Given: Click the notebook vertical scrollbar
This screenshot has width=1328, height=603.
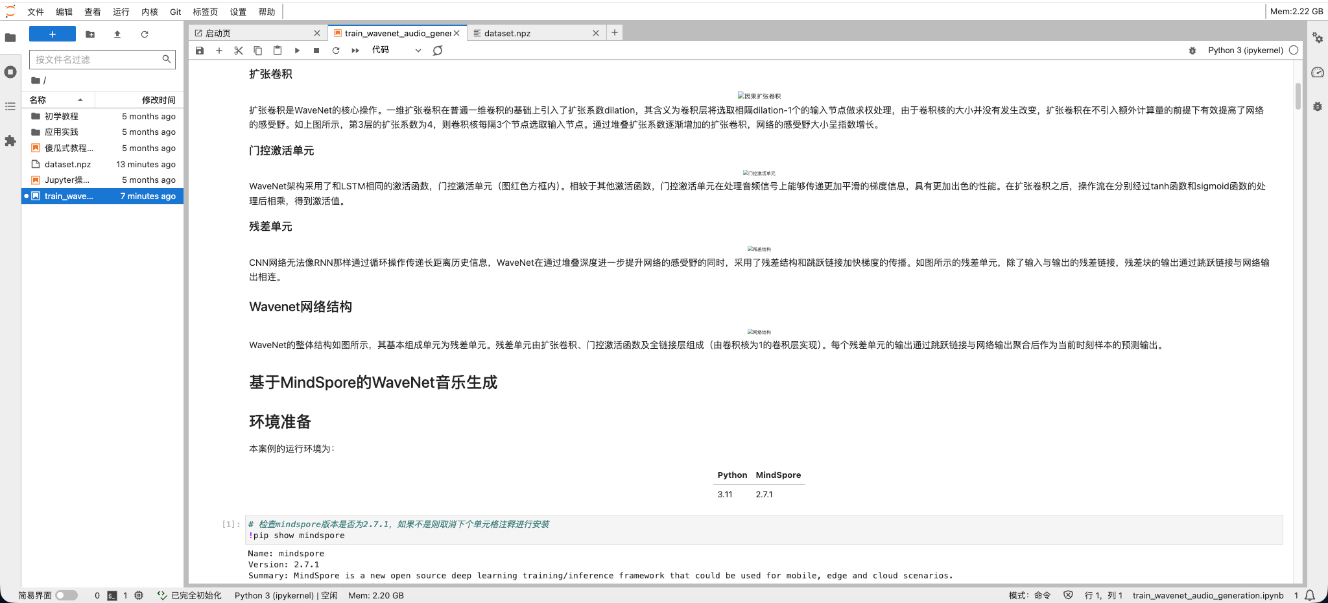Looking at the screenshot, I should click(1298, 96).
